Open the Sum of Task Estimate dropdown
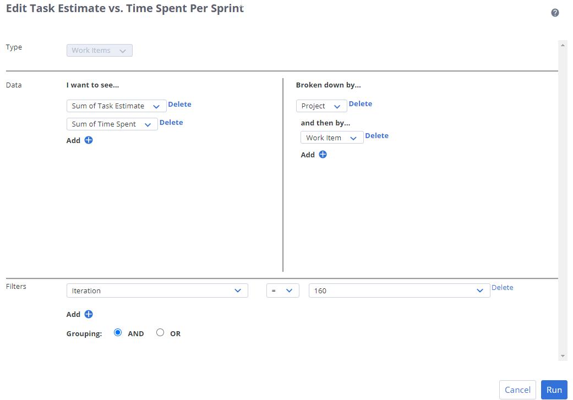The height and width of the screenshot is (400, 573). [x=157, y=105]
